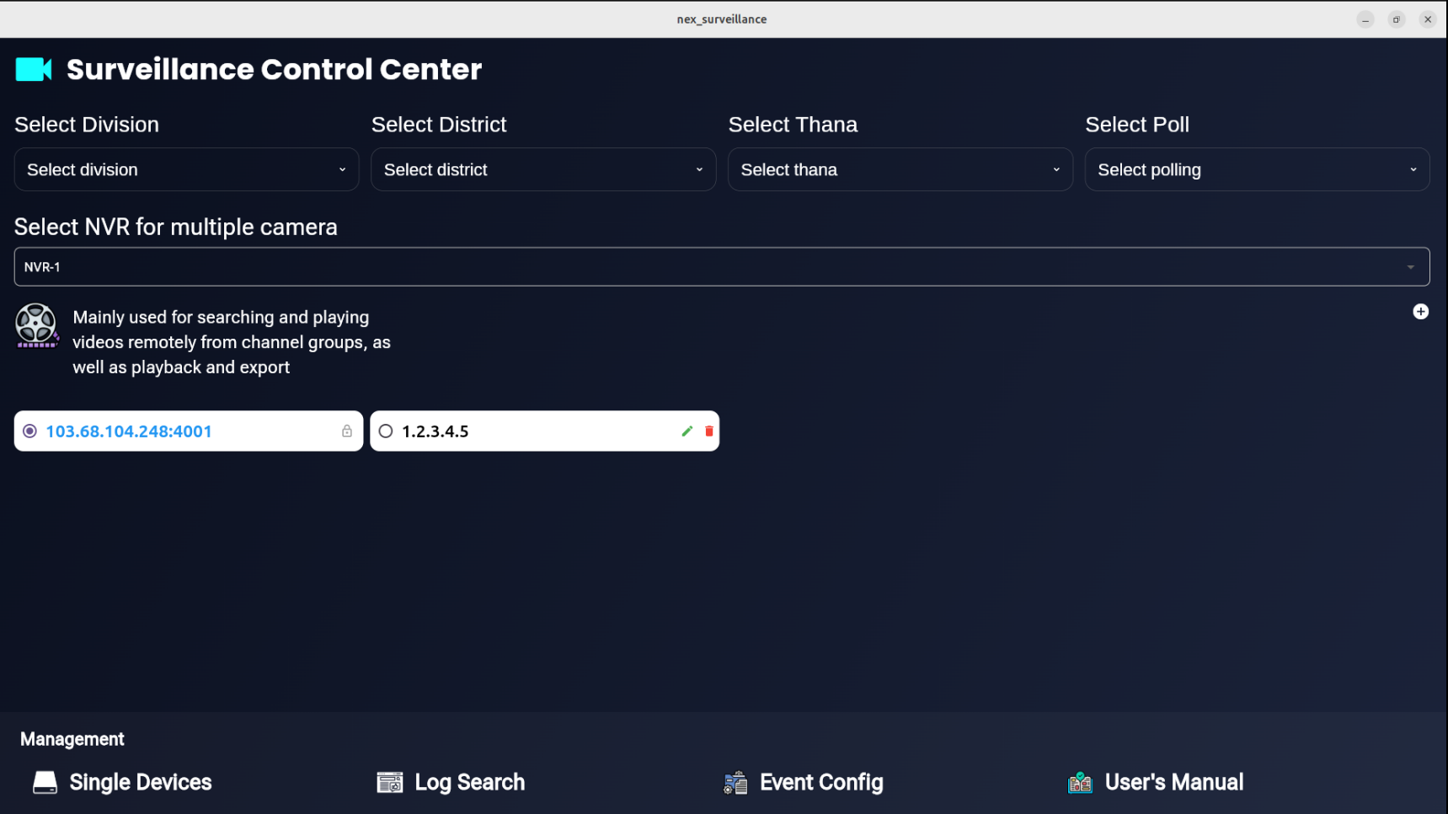The image size is (1448, 814).
Task: Expand the Select district dropdown
Action: tap(543, 170)
